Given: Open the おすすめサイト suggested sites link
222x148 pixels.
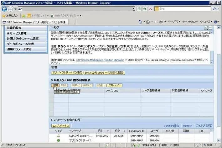Looking at the screenshot, I should (38, 16).
